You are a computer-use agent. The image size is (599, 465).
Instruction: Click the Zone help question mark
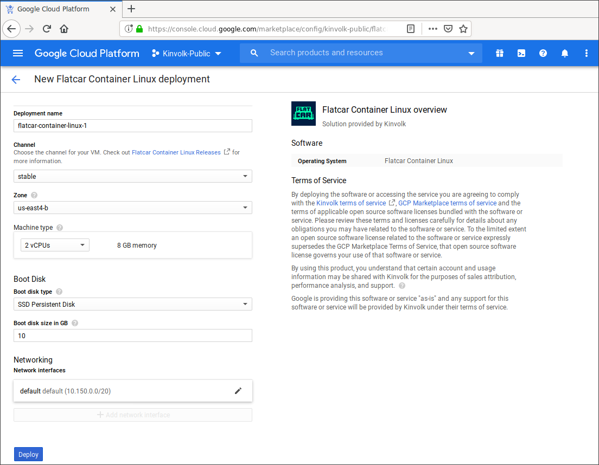click(x=35, y=195)
